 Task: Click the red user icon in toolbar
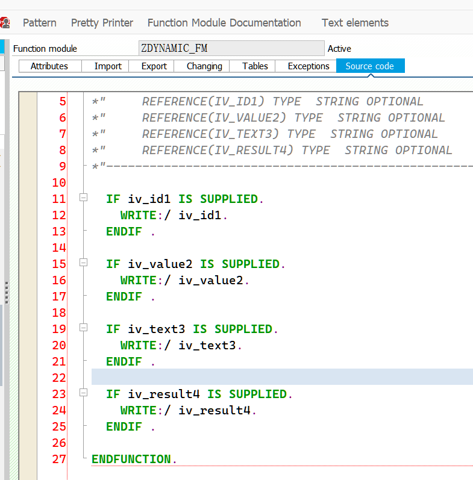tap(5, 23)
